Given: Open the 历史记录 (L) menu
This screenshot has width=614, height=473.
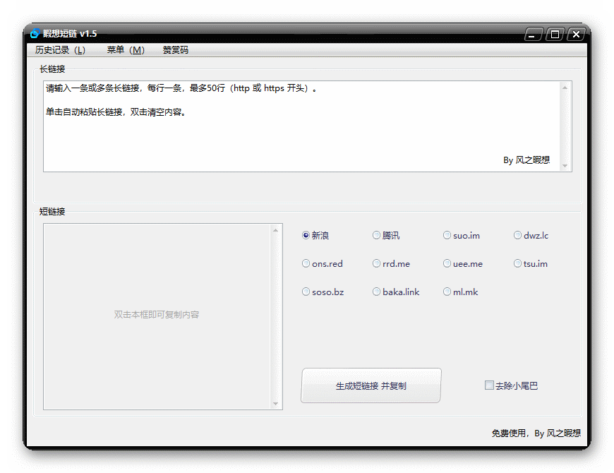Looking at the screenshot, I should coord(60,50).
